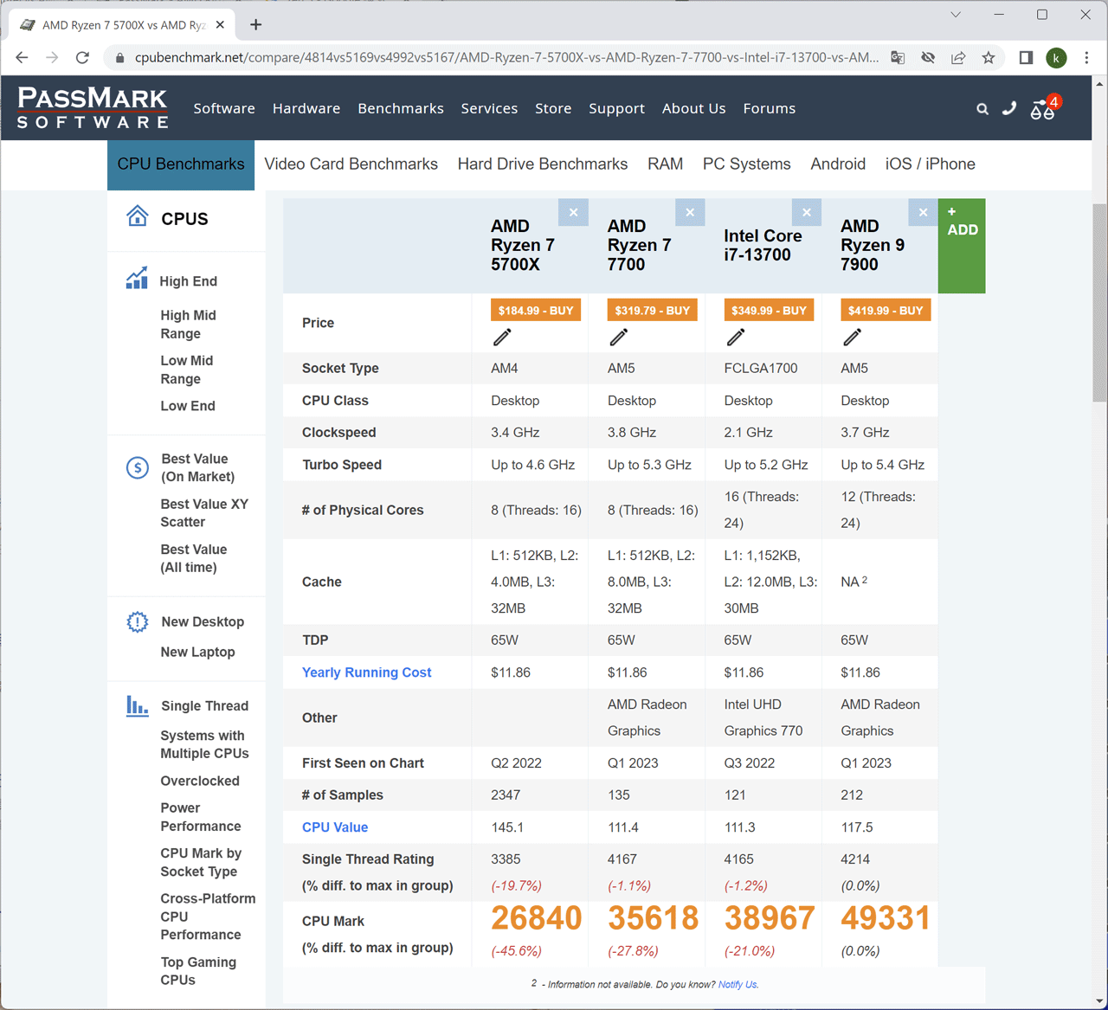The image size is (1108, 1010).
Task: Open the Yearly Running Cost link
Action: (x=366, y=672)
